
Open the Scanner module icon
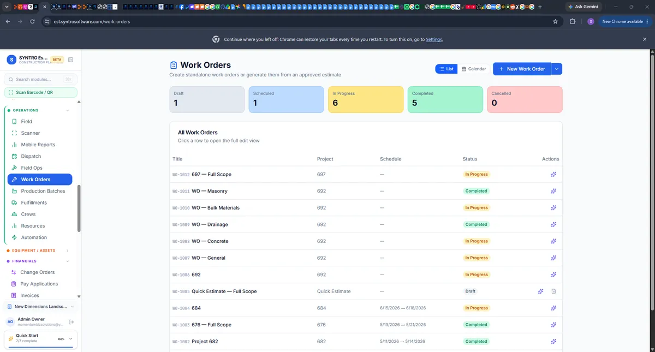tap(14, 133)
